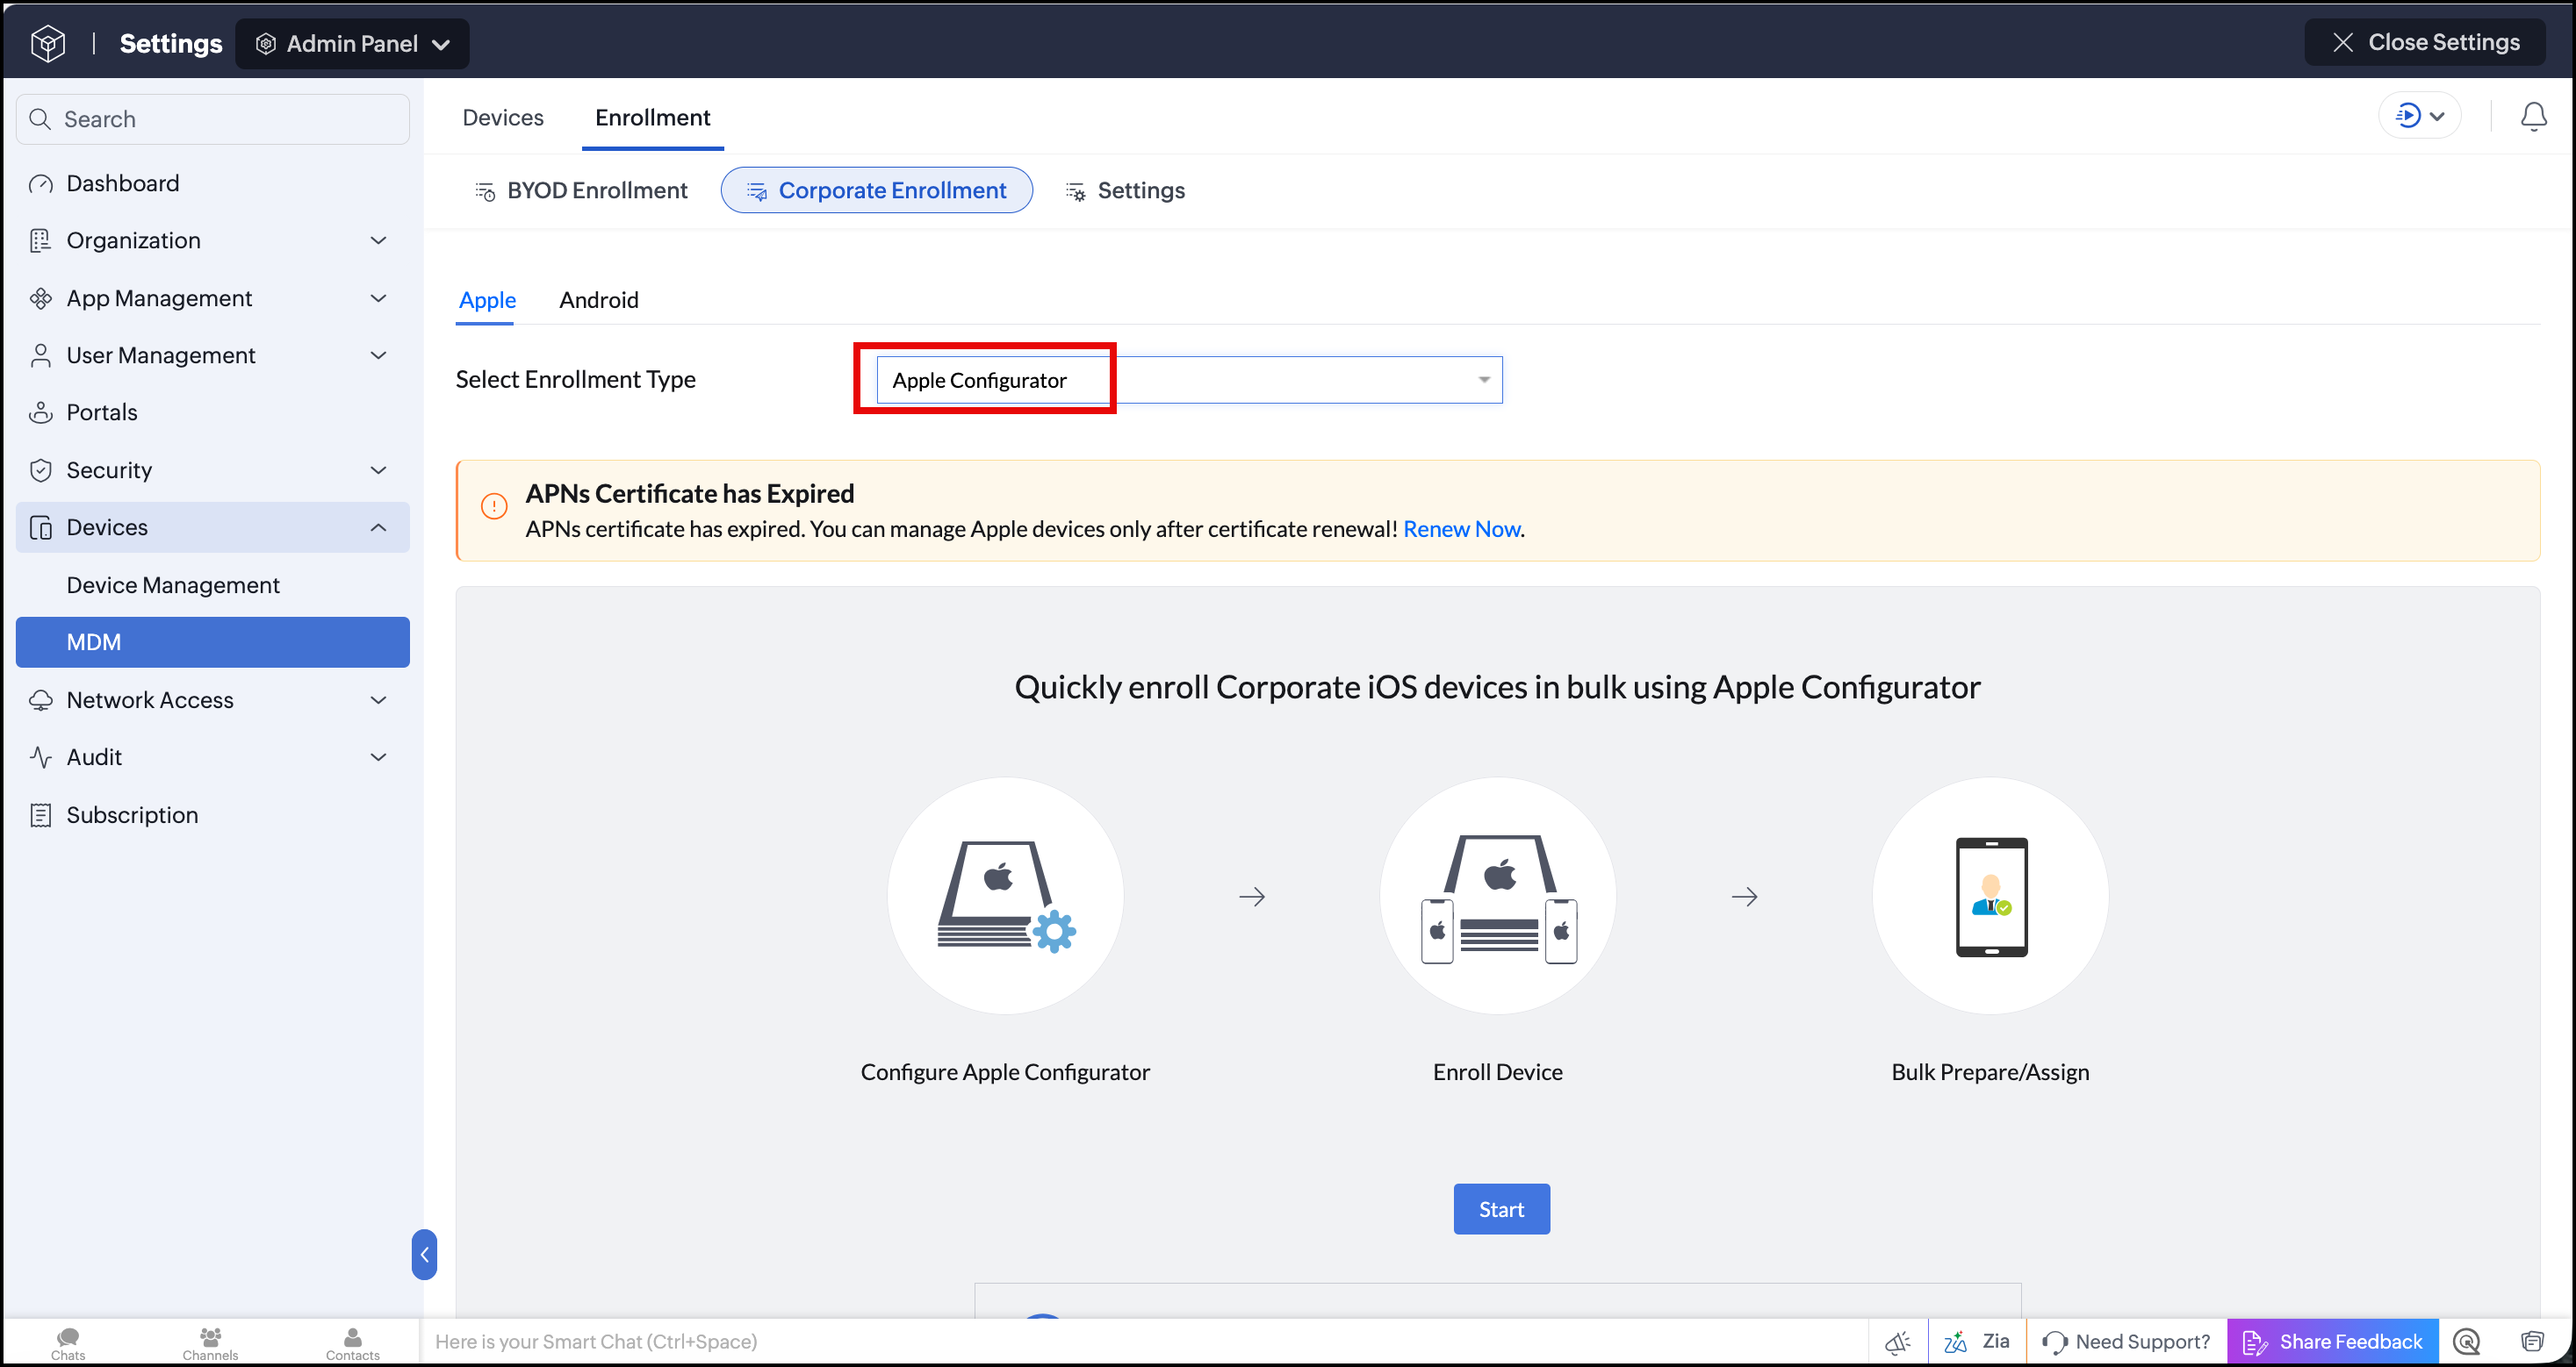Expand the App Management chevron

[x=378, y=299]
